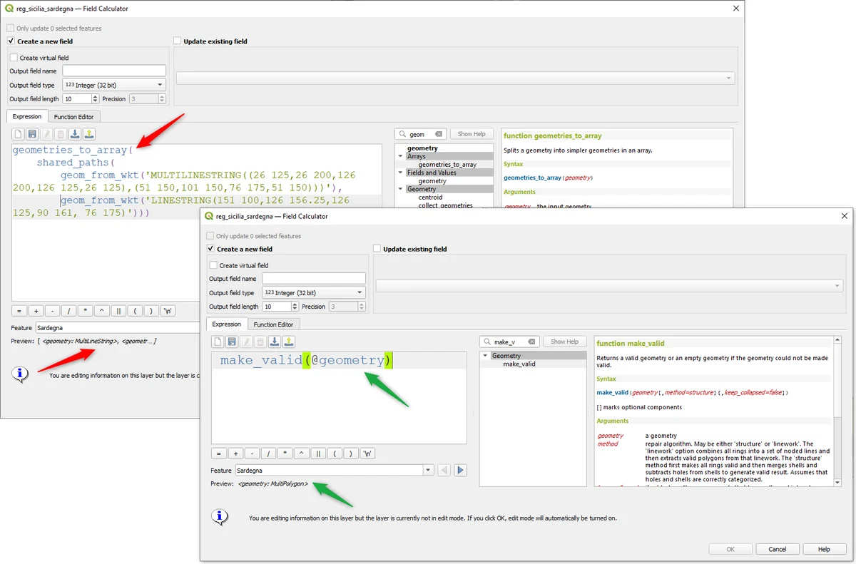
Task: Select make_valid in the function tree
Action: 519,364
